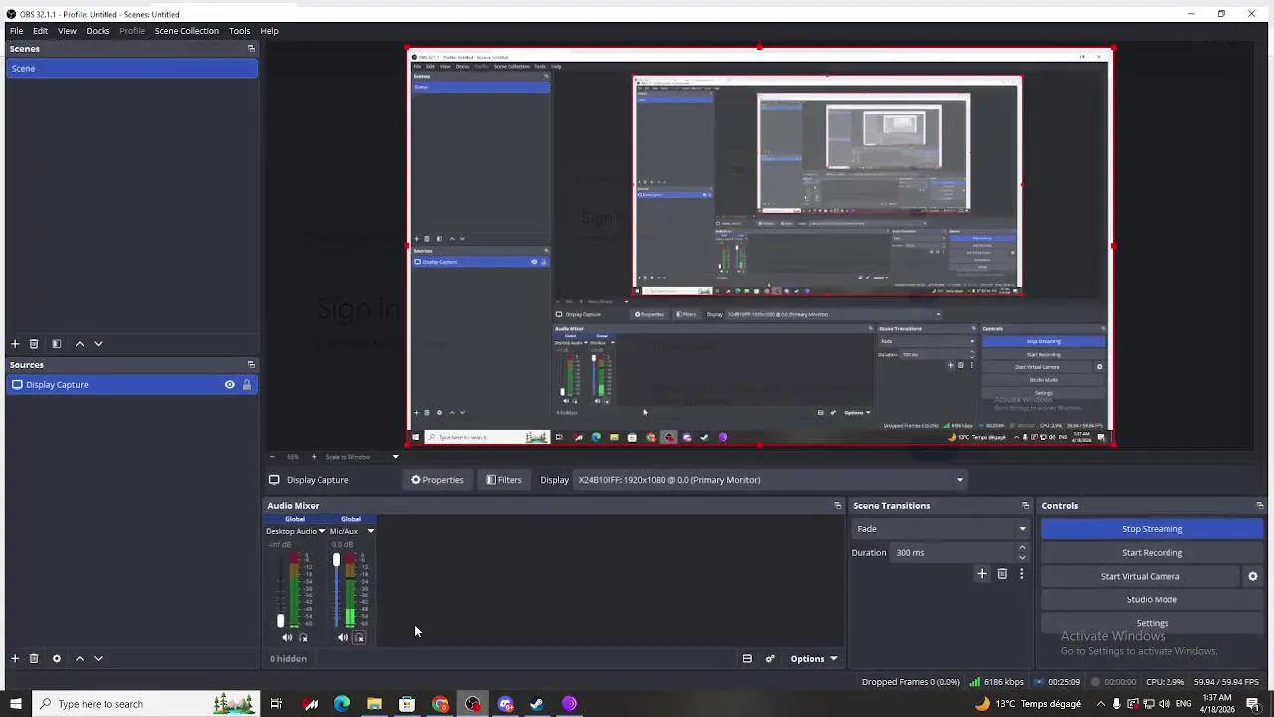Show hidden system tray icons chevron
1274x717 pixels.
[x=1101, y=704]
